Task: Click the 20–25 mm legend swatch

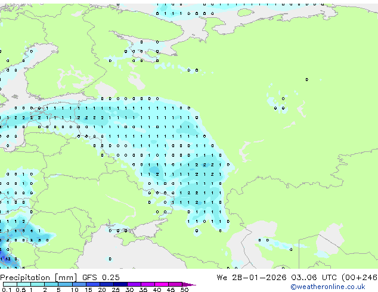Action: pyautogui.click(x=107, y=284)
